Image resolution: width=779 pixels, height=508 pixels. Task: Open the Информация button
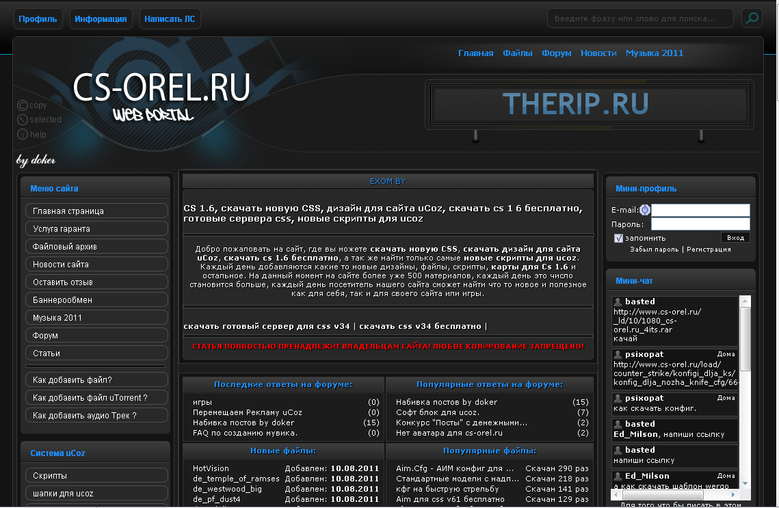tap(101, 19)
